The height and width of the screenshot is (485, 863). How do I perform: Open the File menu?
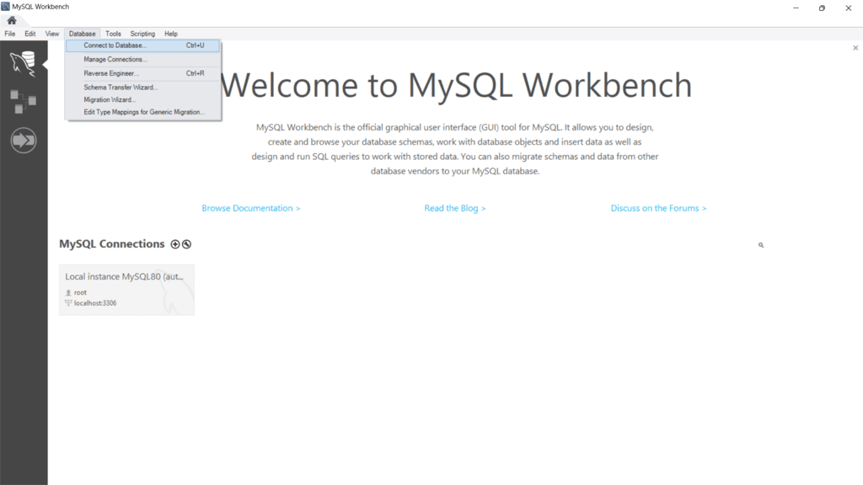click(x=10, y=34)
